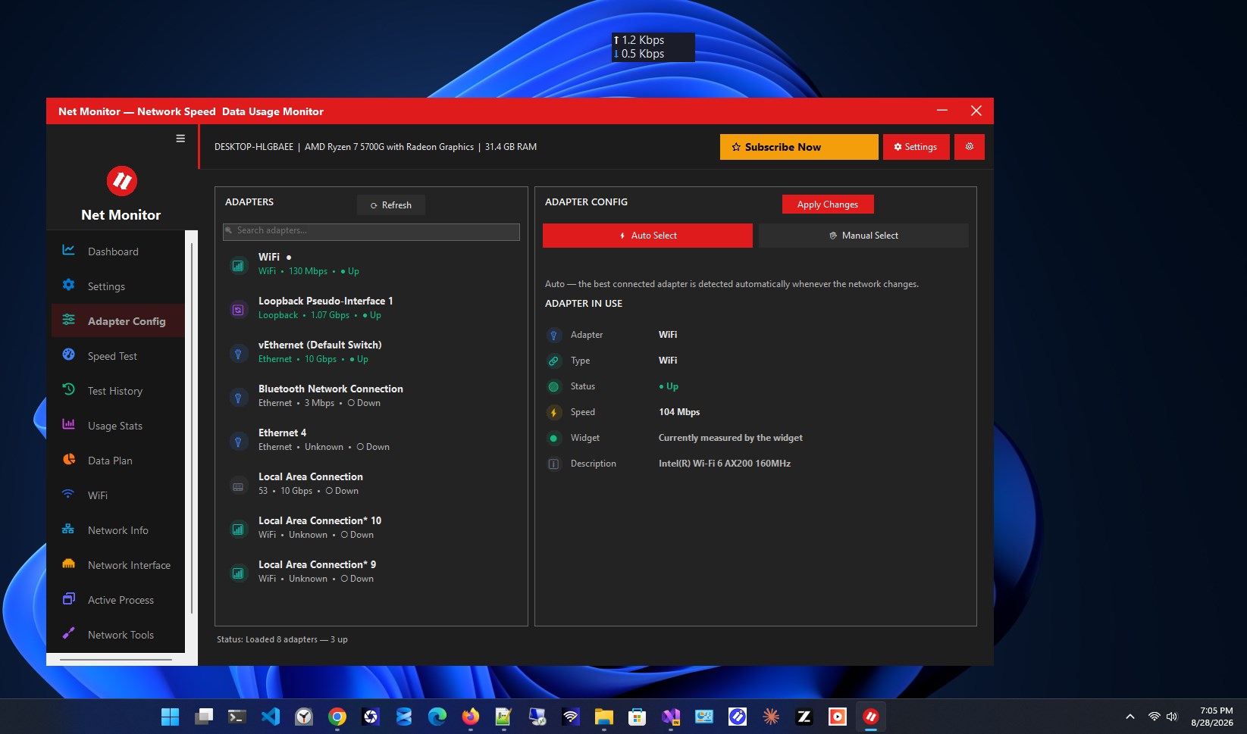Click the Network Tools wrench icon
Viewport: 1247px width, 734px height.
tap(68, 634)
